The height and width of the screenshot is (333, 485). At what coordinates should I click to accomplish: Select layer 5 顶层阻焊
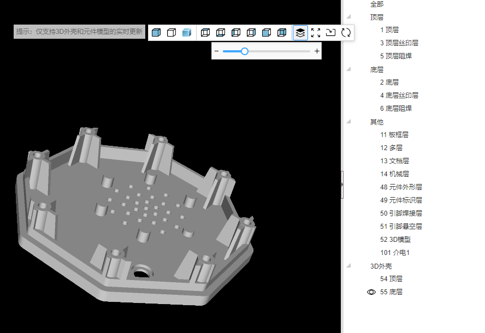(396, 56)
